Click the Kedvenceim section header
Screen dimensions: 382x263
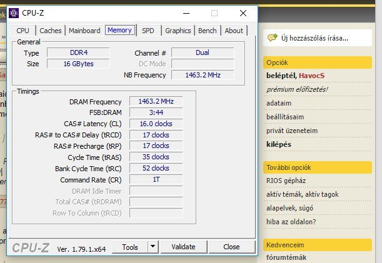[x=318, y=245]
